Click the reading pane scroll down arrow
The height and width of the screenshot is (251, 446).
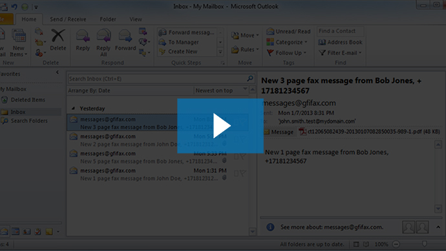click(x=438, y=208)
